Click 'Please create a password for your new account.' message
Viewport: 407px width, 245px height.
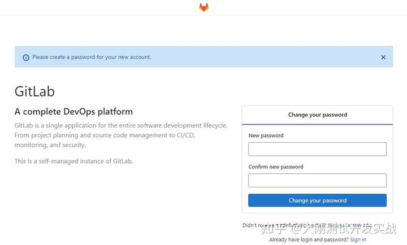tap(92, 57)
